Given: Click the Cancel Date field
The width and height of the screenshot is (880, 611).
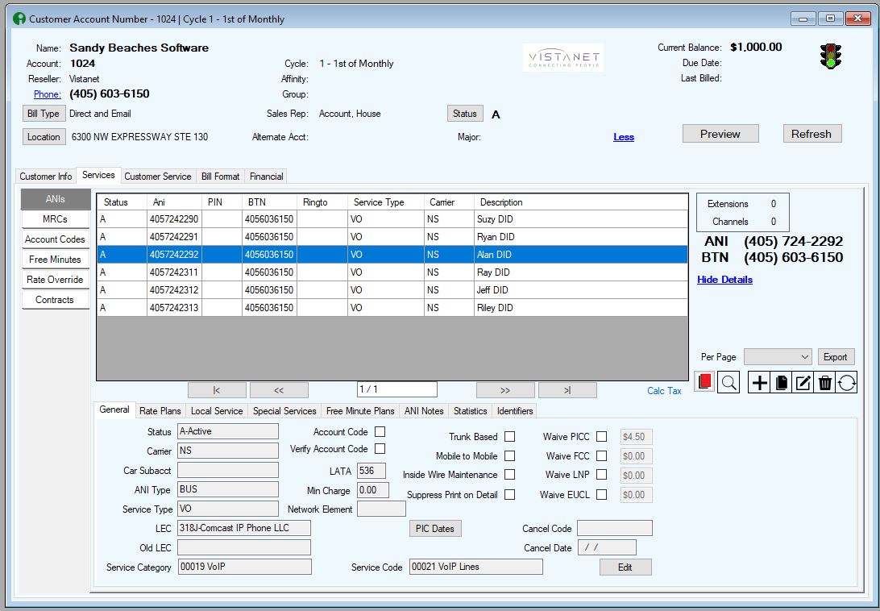Looking at the screenshot, I should point(608,547).
